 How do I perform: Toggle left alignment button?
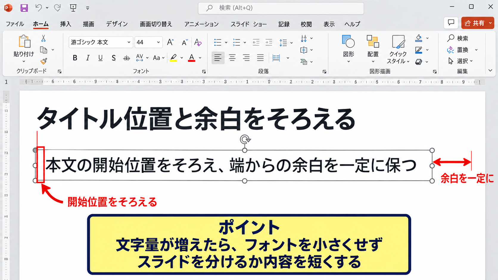218,58
